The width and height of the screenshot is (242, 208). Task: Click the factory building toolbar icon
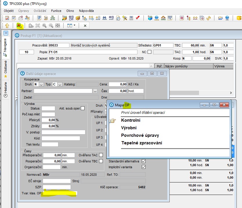pyautogui.click(x=31, y=26)
